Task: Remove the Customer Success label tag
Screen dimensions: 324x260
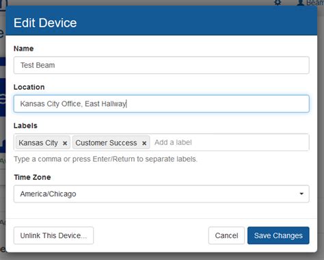Action: pyautogui.click(x=144, y=143)
